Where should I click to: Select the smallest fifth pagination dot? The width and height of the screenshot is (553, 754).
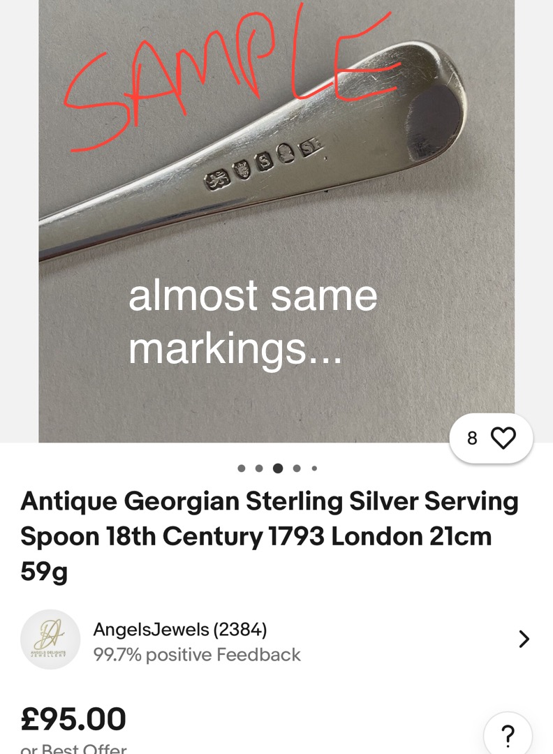coord(314,468)
